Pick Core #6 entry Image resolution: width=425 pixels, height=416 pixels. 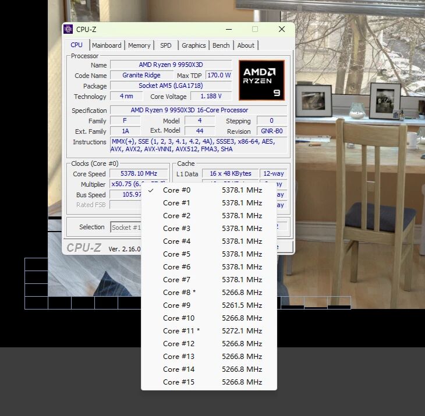209,267
